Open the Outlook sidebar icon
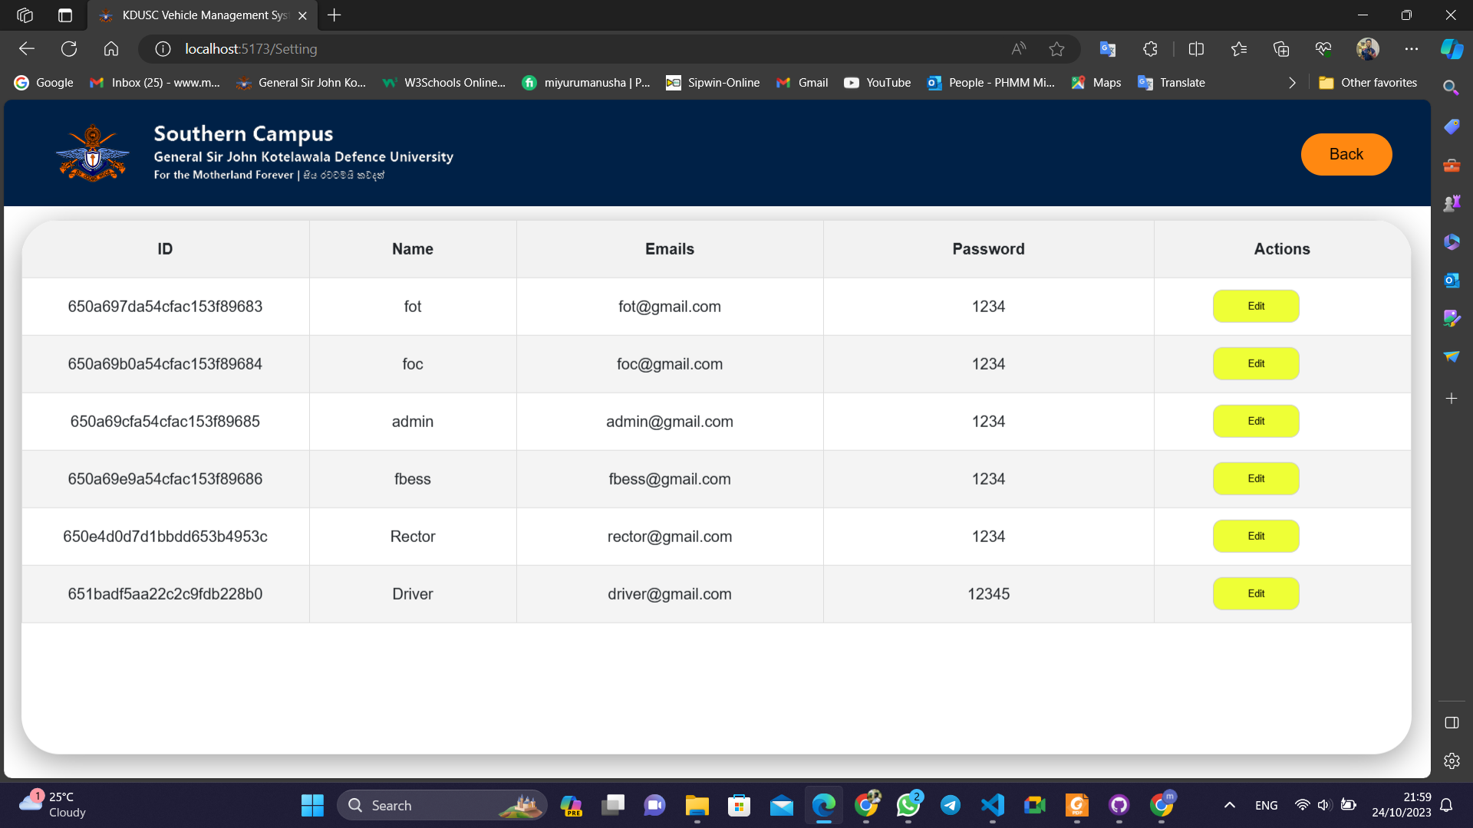The image size is (1473, 828). pyautogui.click(x=1452, y=281)
